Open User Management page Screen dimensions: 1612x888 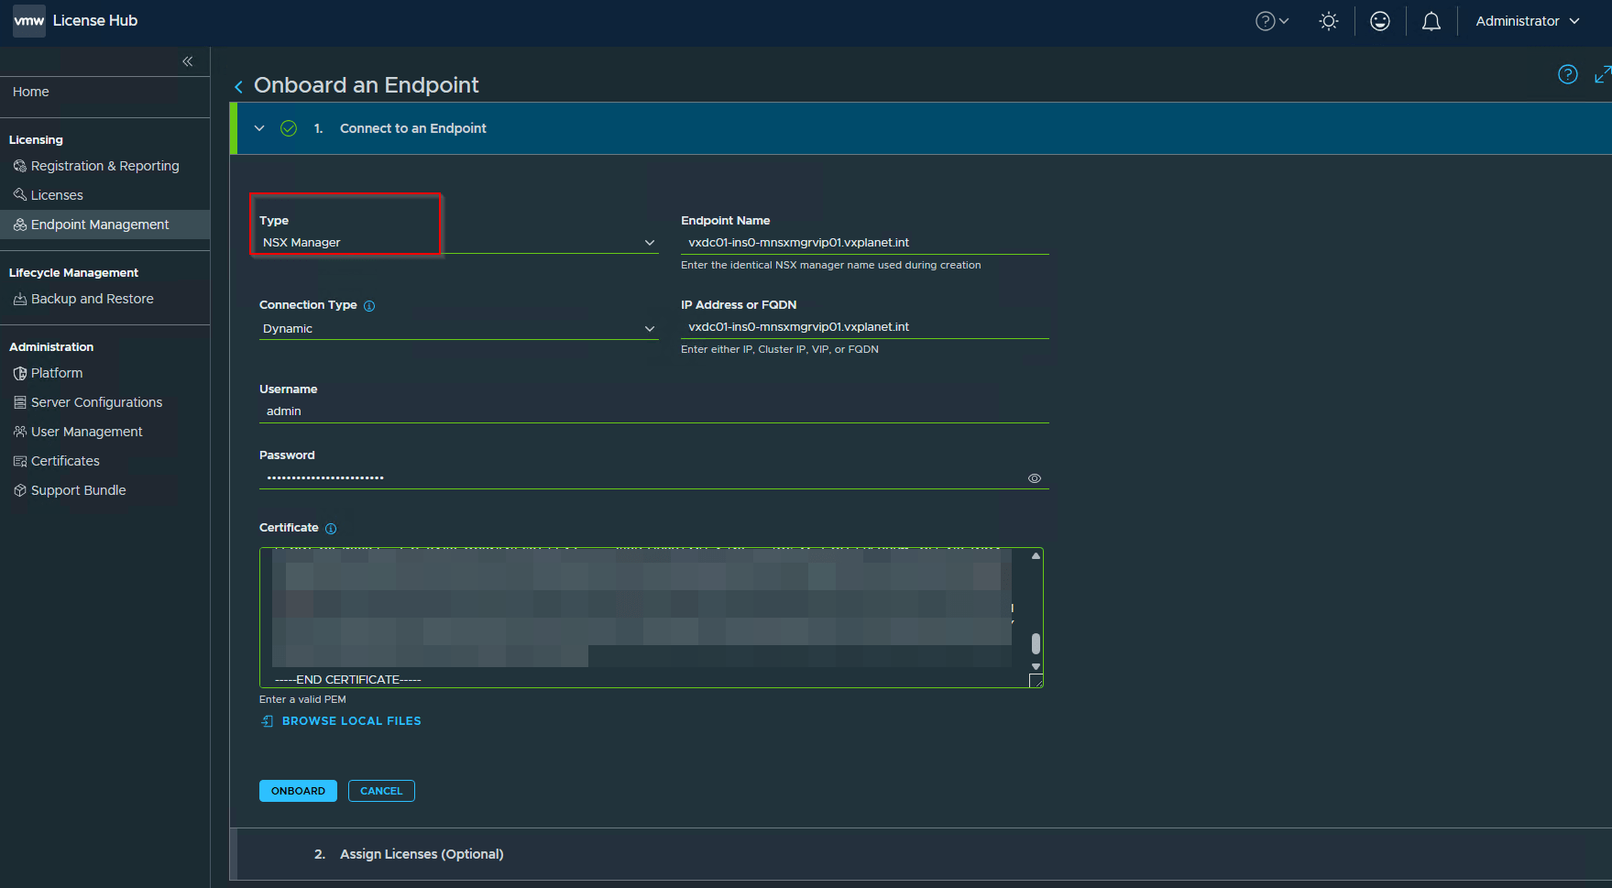click(86, 432)
